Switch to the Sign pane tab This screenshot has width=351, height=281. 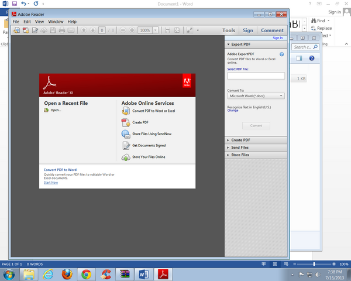tap(248, 30)
